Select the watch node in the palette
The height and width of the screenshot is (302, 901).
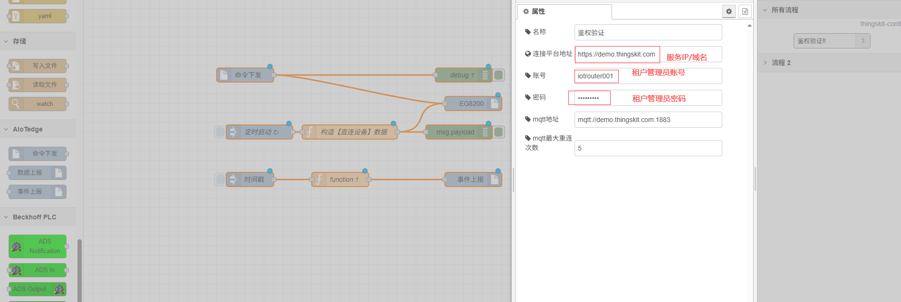(x=38, y=104)
